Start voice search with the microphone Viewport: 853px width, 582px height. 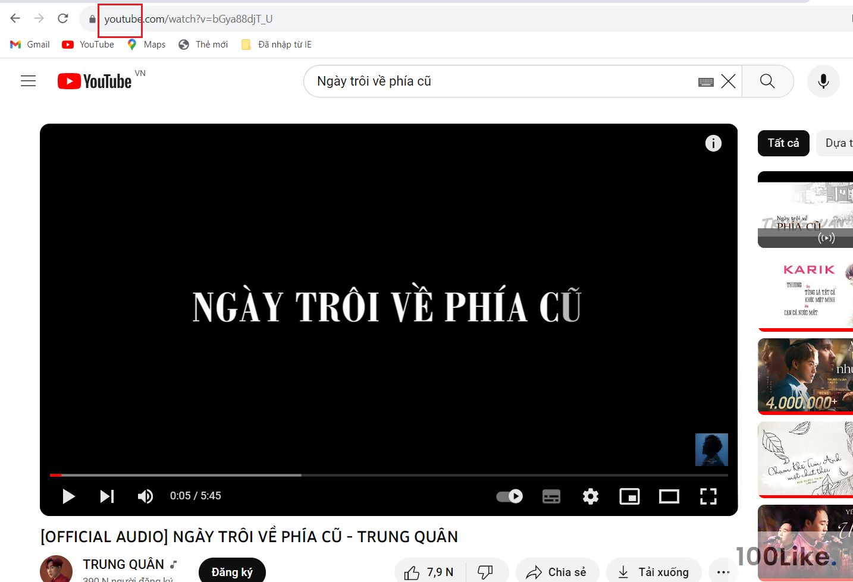click(823, 81)
